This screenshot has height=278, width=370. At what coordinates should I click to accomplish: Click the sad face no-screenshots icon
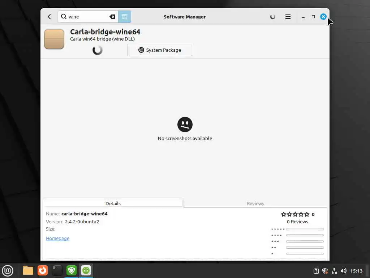click(x=185, y=125)
